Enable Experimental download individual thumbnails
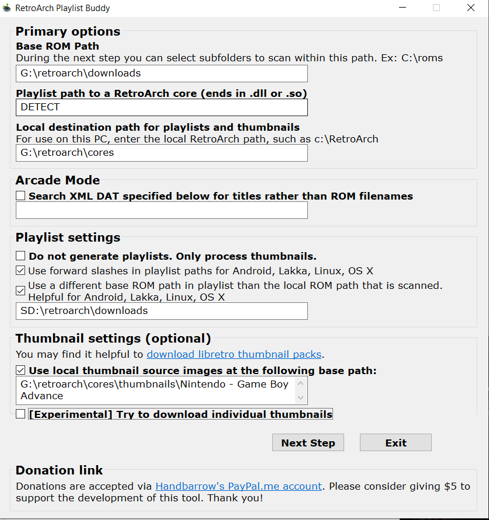Screen dimensions: 489x520 tap(20, 414)
